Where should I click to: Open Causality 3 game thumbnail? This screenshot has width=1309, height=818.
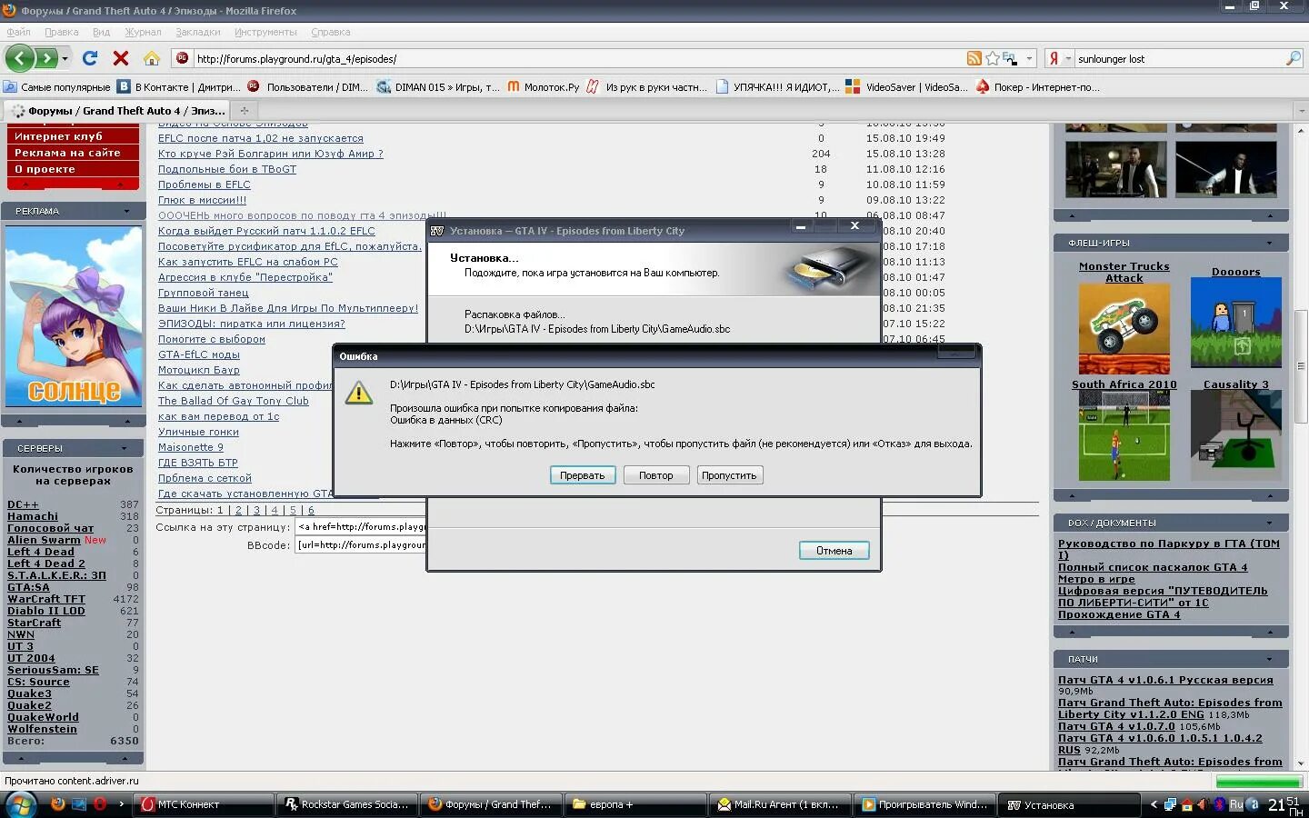(x=1236, y=435)
